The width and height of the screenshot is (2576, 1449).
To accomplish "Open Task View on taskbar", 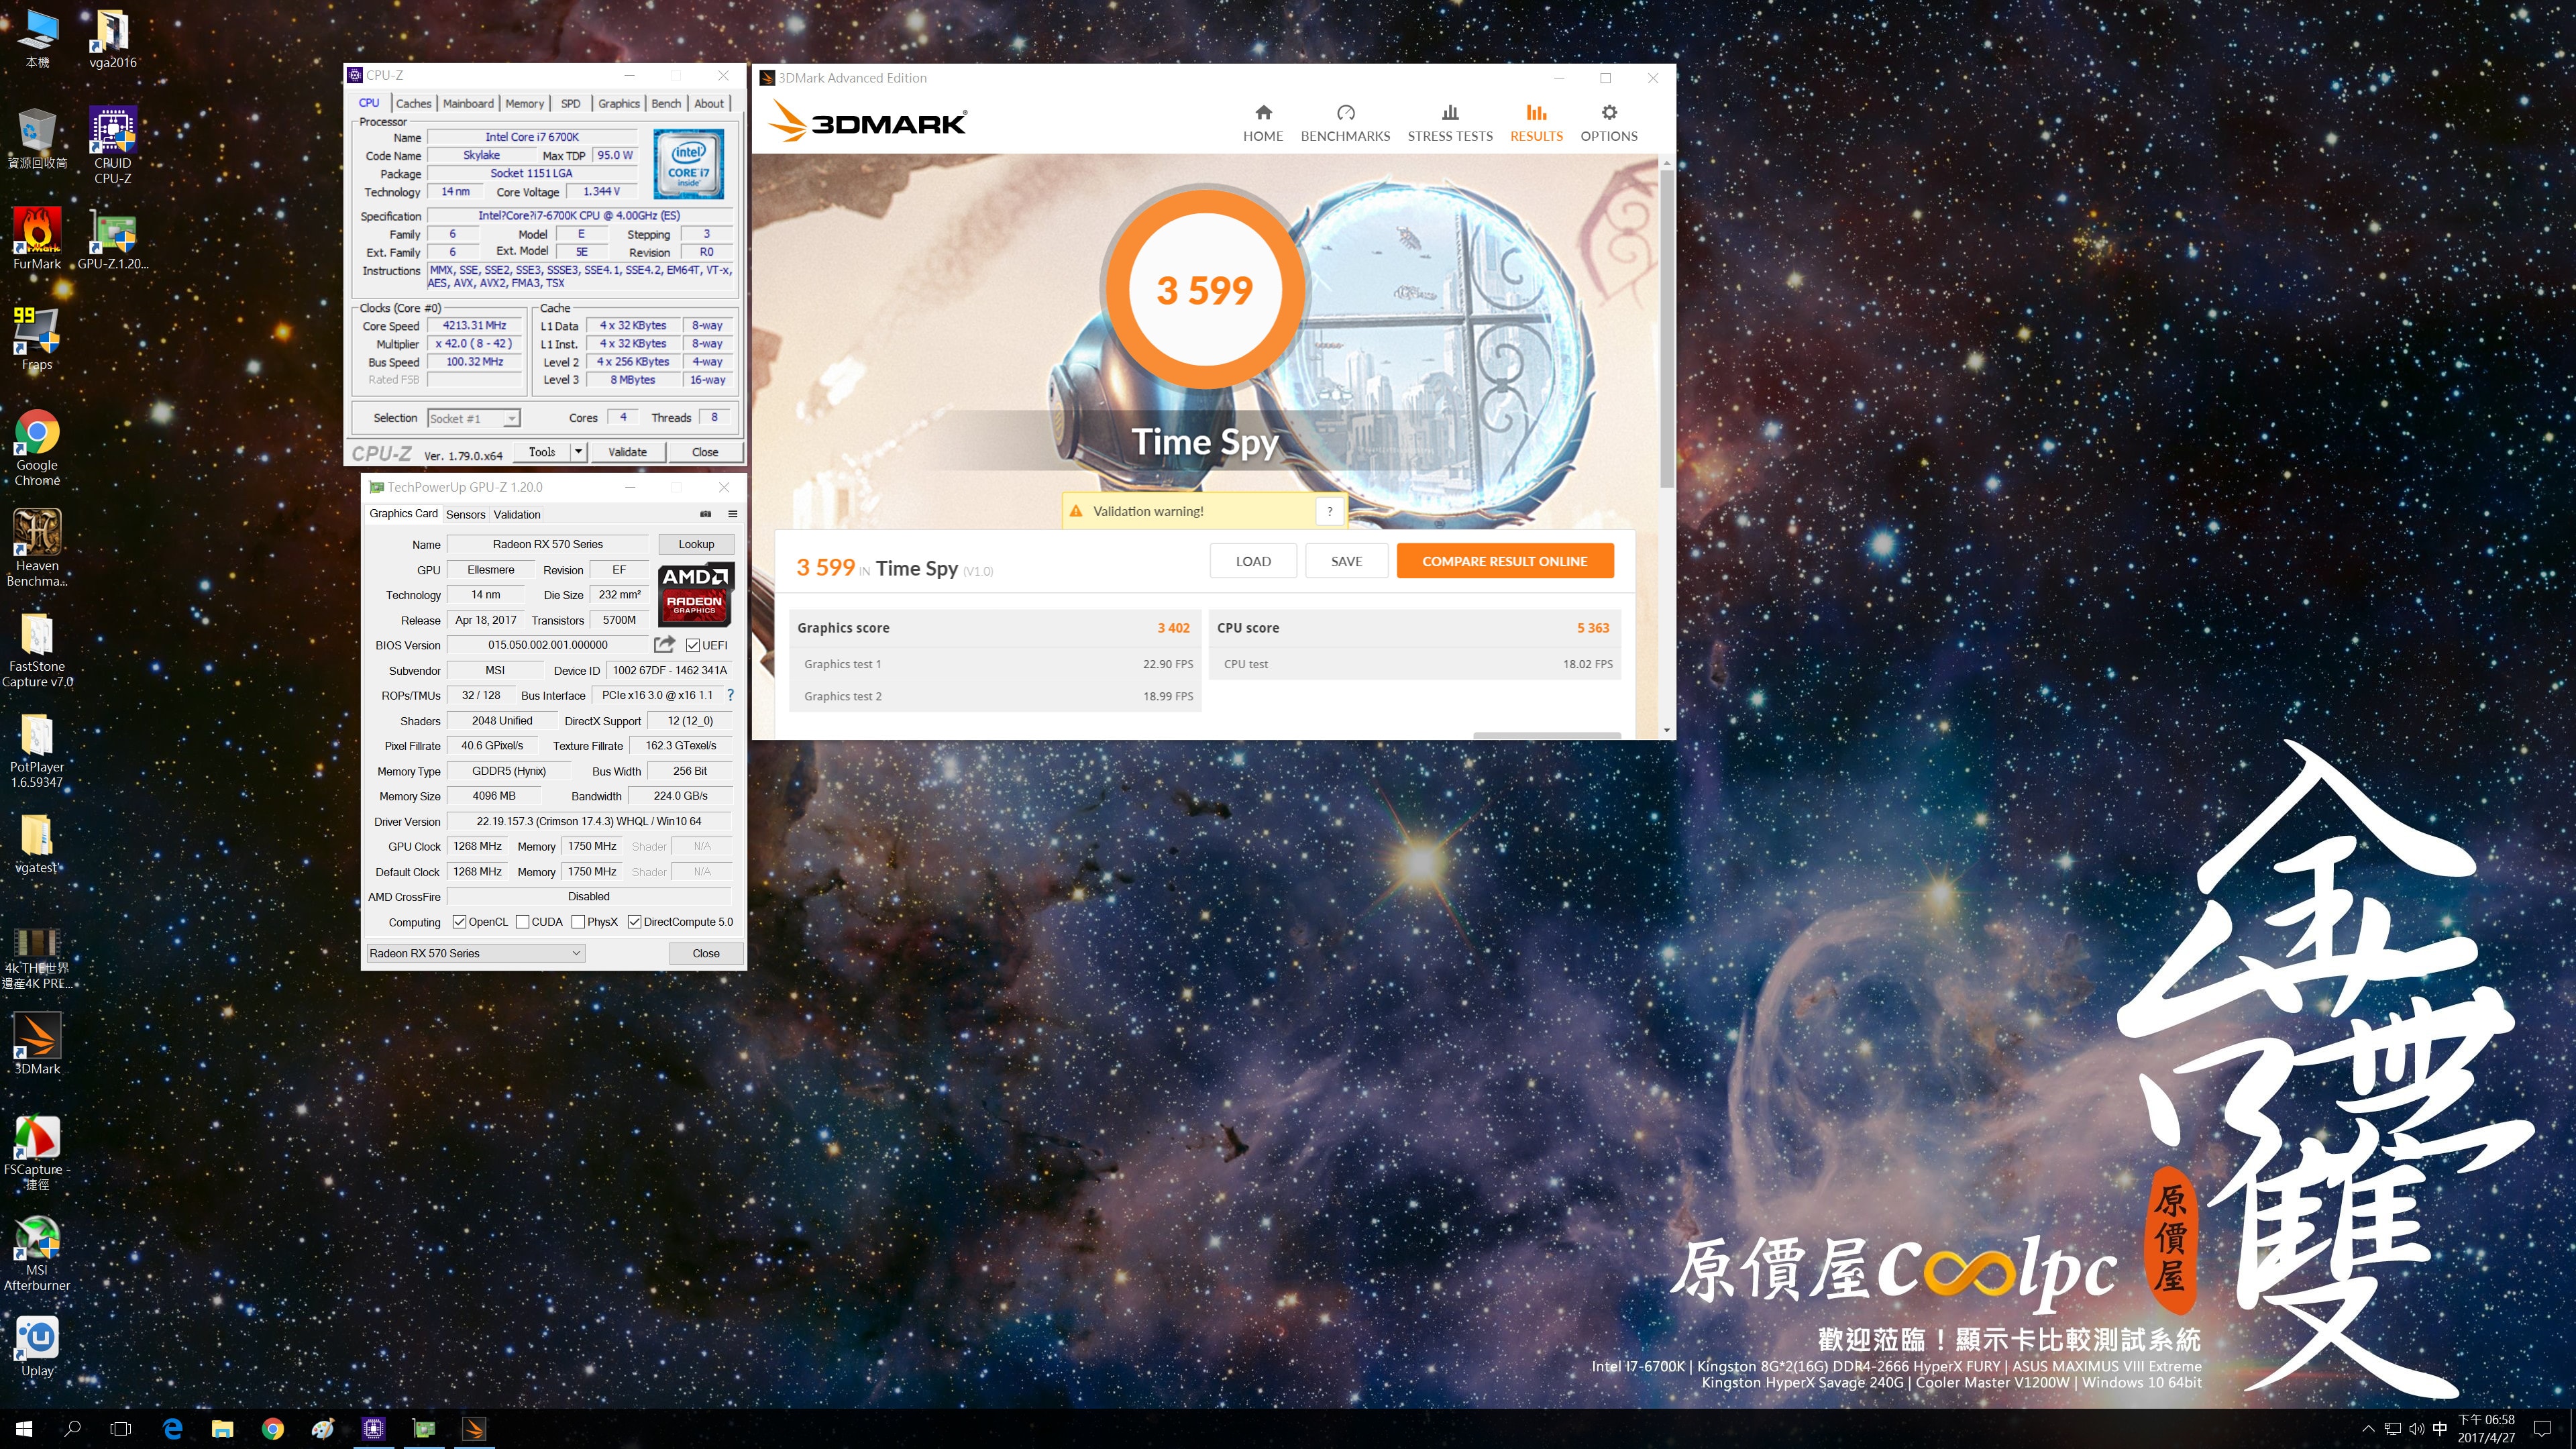I will pyautogui.click(x=120, y=1429).
